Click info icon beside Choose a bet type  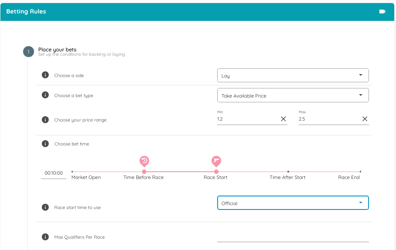pos(45,95)
